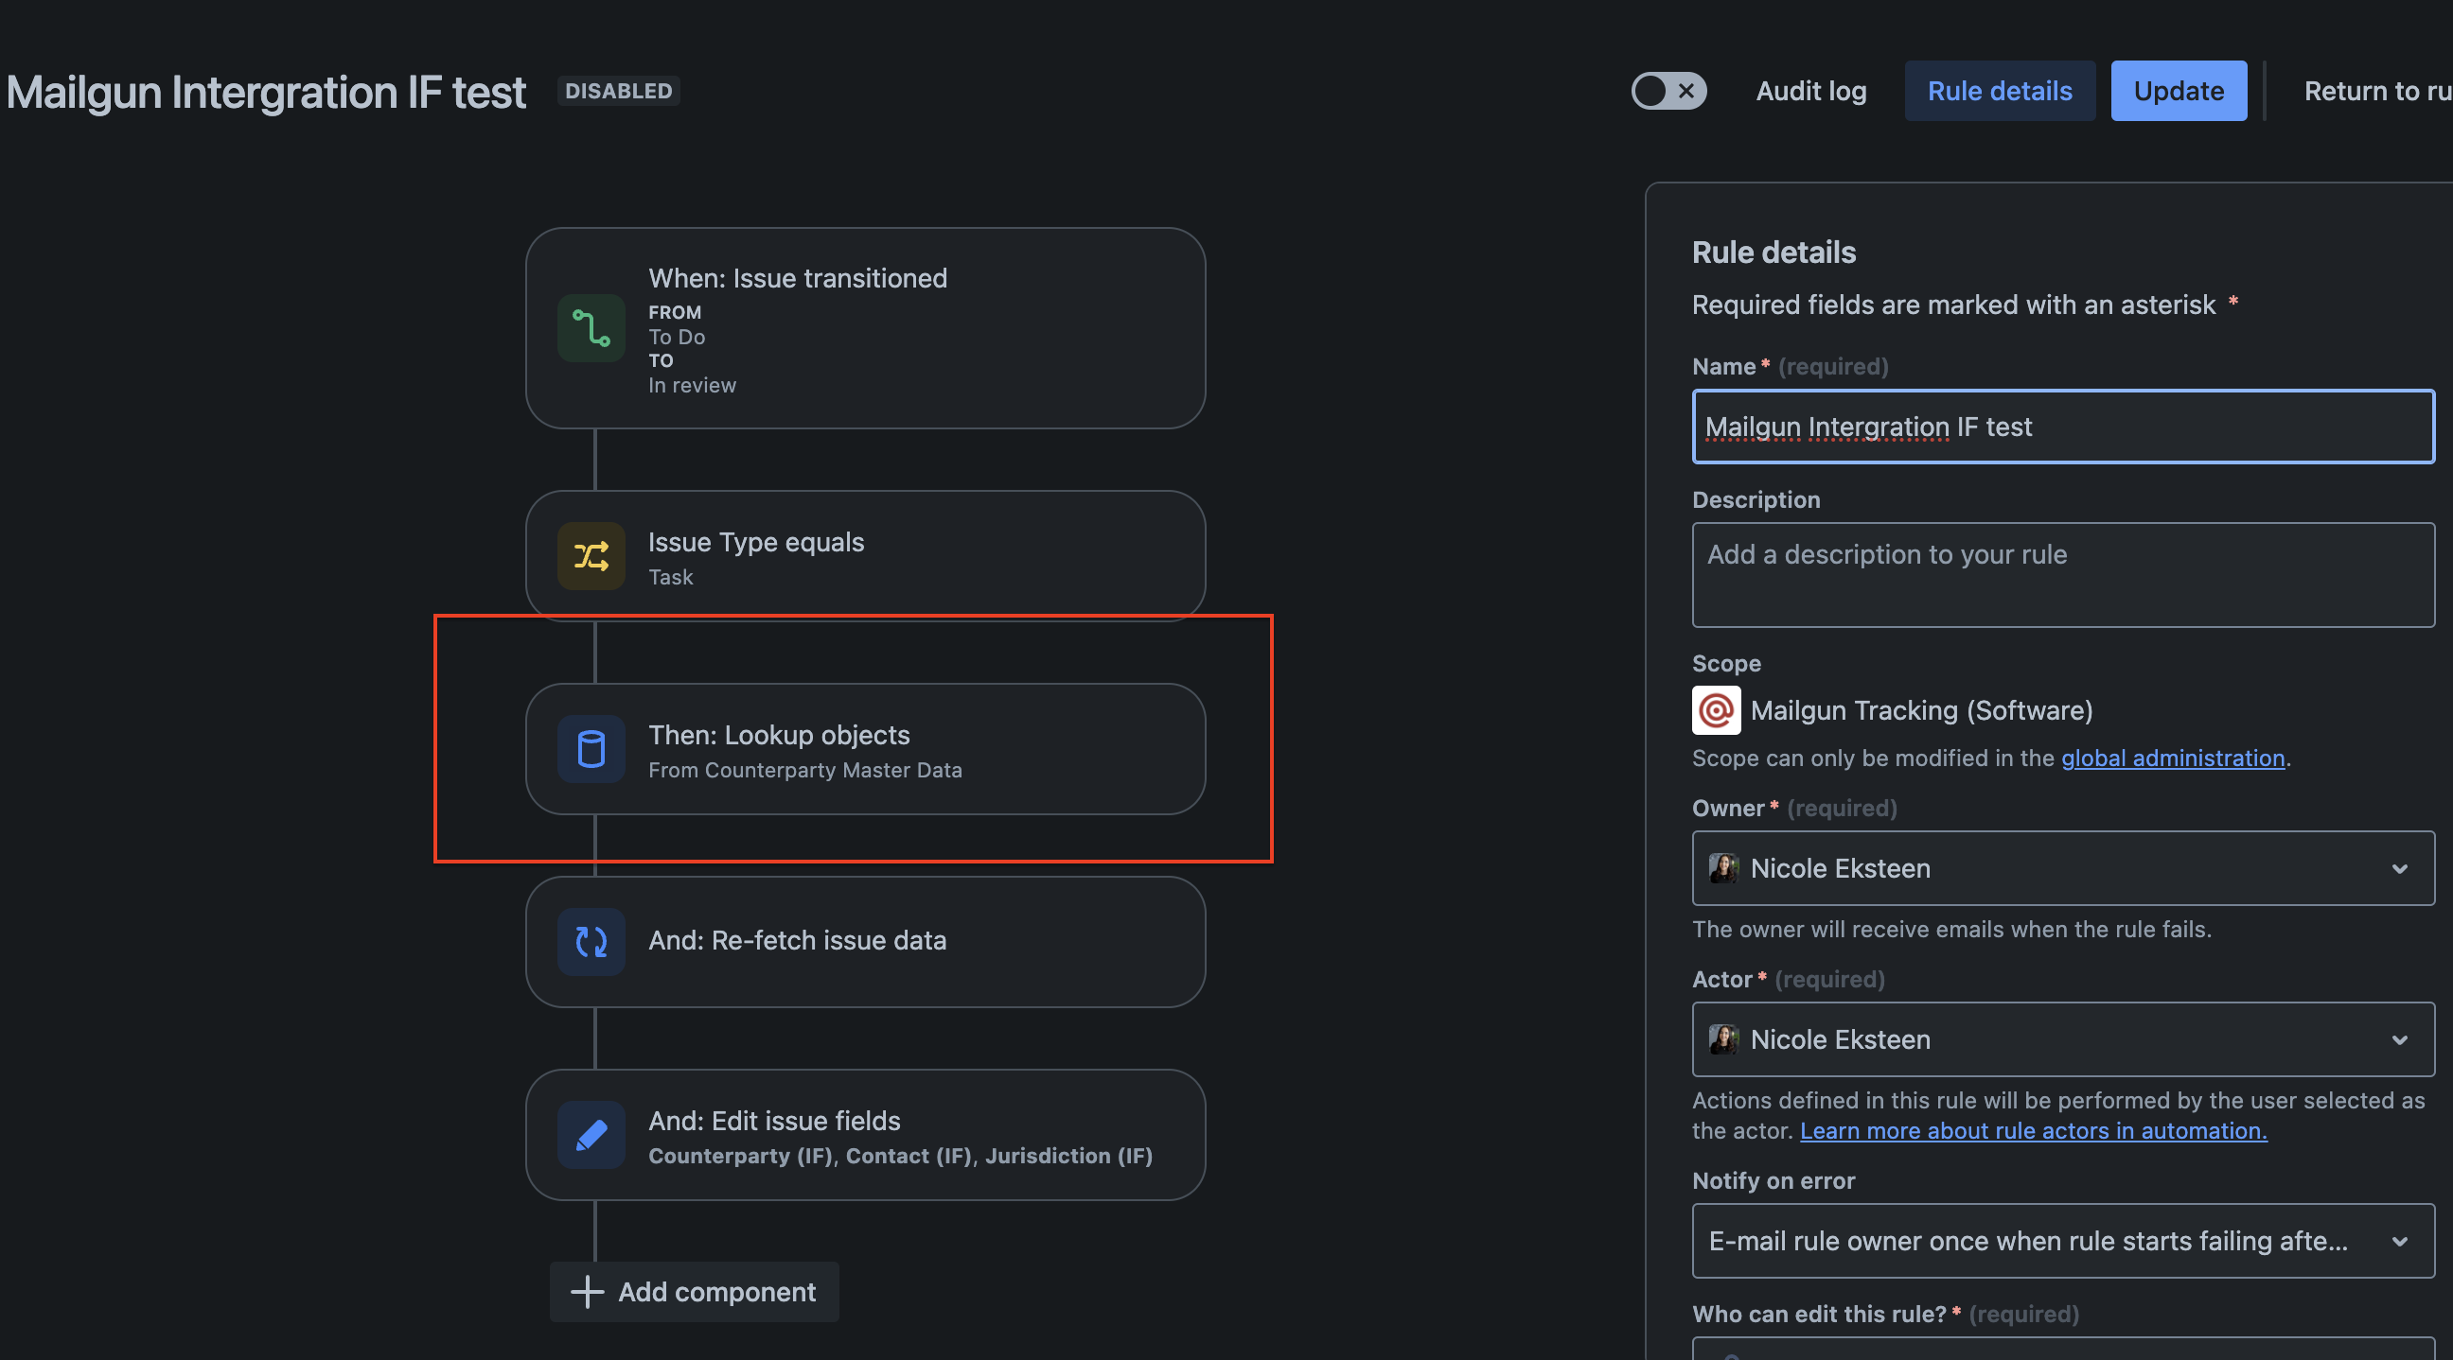2453x1360 pixels.
Task: Open Learn more about rule actors link
Action: click(2033, 1130)
